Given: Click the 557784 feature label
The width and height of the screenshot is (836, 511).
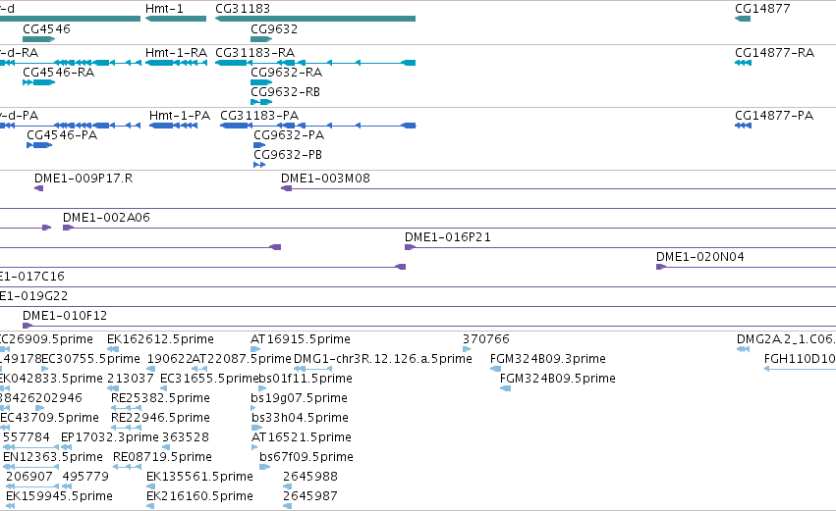Looking at the screenshot, I should tap(27, 437).
